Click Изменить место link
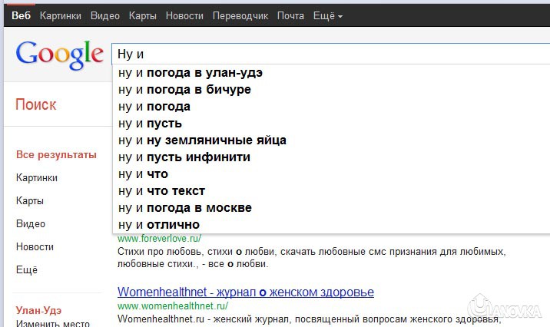 pos(52,323)
